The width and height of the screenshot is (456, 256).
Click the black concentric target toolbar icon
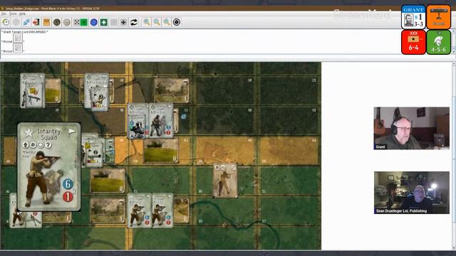click(177, 22)
